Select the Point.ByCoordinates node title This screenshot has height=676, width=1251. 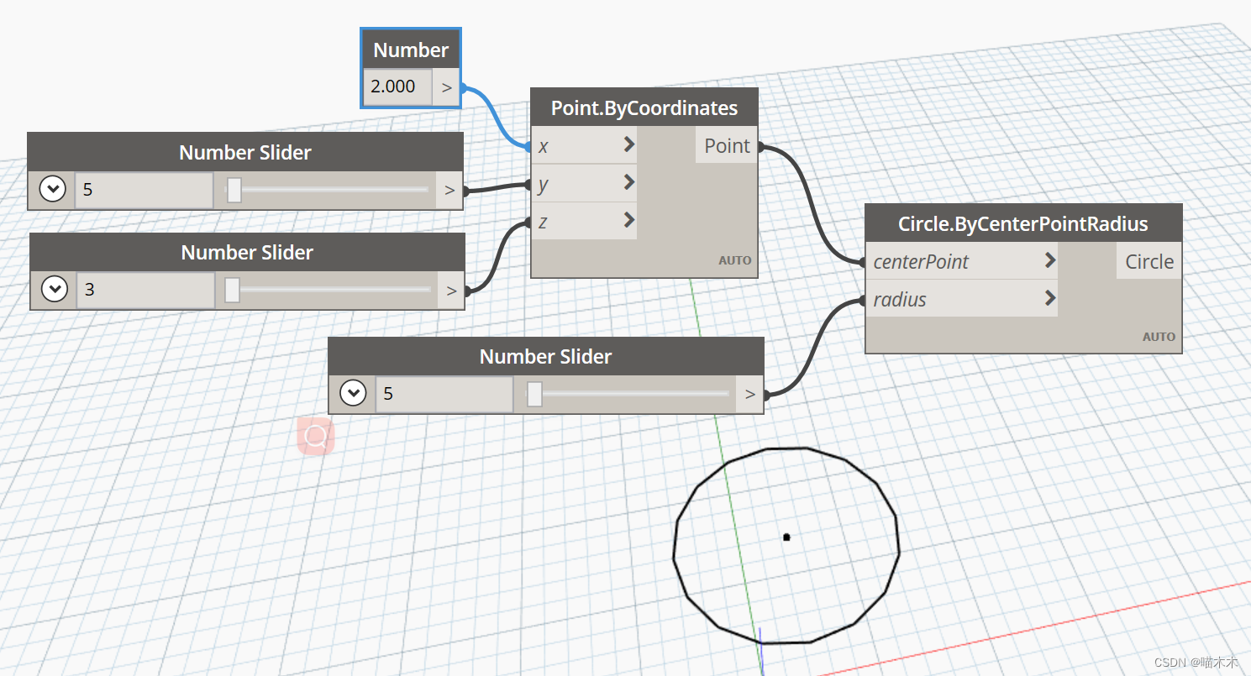(644, 107)
